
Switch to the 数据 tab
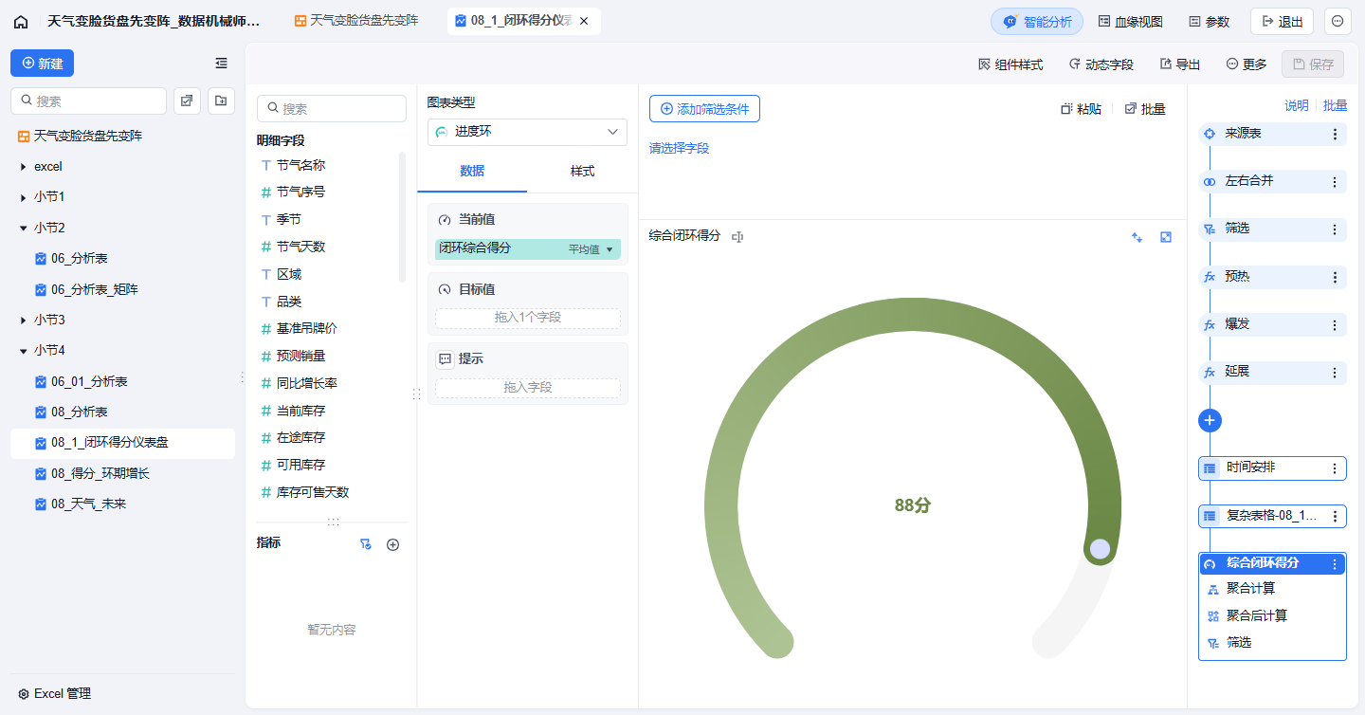point(472,171)
